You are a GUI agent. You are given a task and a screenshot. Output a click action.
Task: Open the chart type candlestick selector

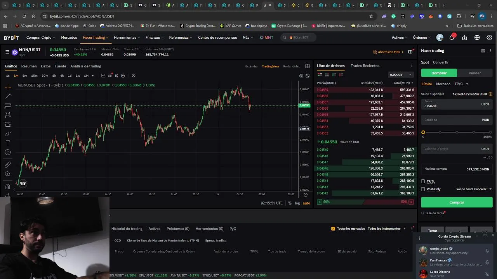point(116,76)
